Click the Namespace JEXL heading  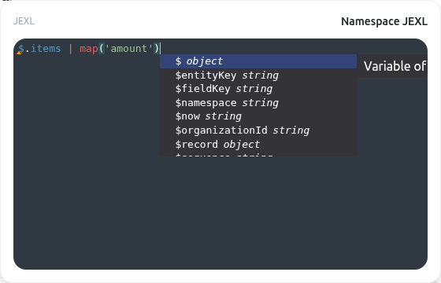(x=384, y=21)
